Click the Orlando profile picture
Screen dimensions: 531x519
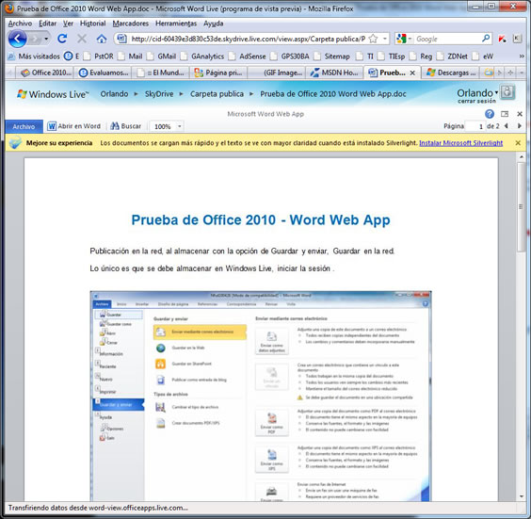coord(507,92)
